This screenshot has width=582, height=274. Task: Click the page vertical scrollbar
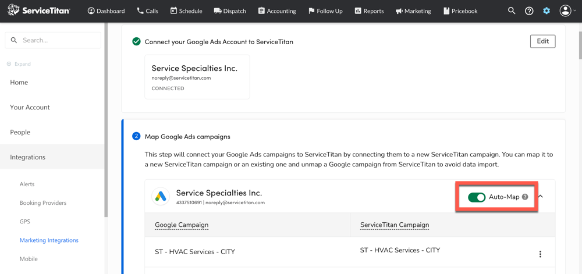coord(580,45)
